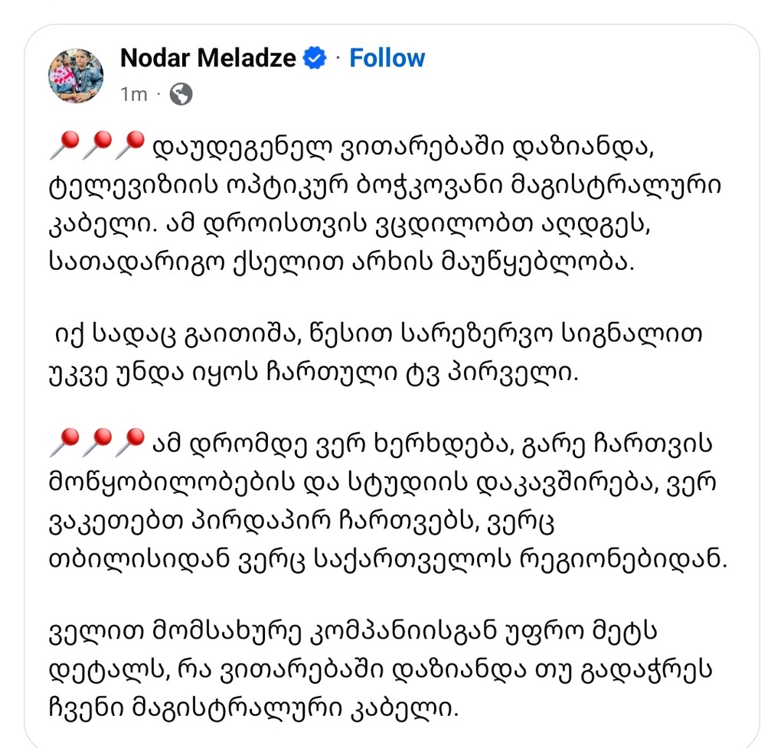Follow Nodar Meladze
Viewport: 784px width, 748px height.
[x=387, y=58]
